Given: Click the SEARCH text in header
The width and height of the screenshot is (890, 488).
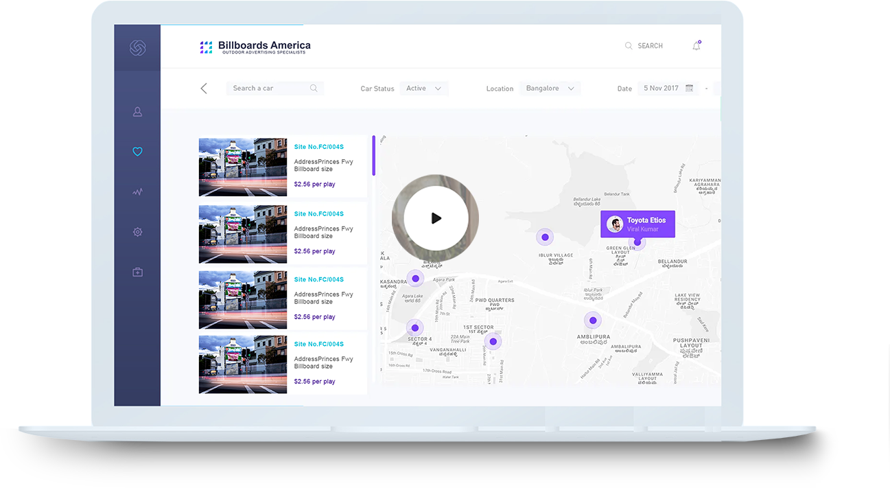Looking at the screenshot, I should (650, 46).
